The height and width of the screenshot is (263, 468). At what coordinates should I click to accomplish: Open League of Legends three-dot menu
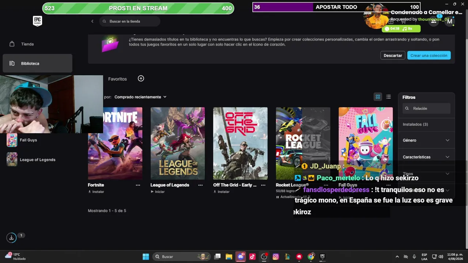(200, 185)
